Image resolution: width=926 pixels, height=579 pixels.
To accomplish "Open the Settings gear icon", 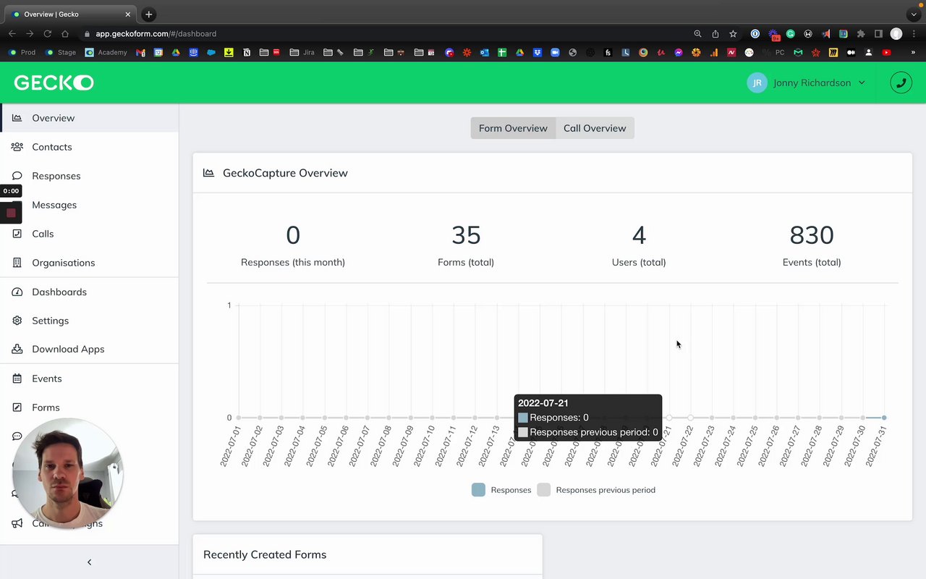I will (17, 321).
